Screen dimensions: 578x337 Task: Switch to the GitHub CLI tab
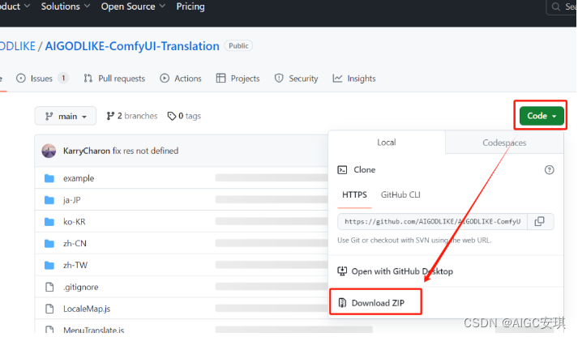coord(400,195)
